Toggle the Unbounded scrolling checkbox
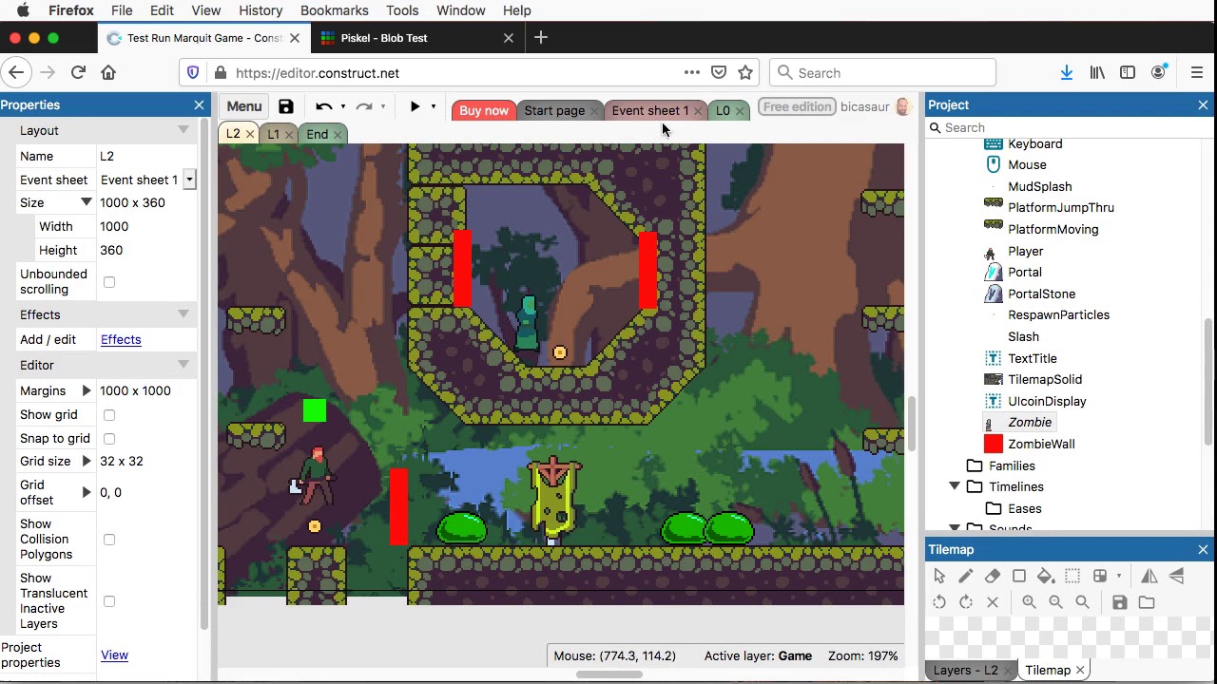Screen dimensions: 1217x684 tap(109, 282)
